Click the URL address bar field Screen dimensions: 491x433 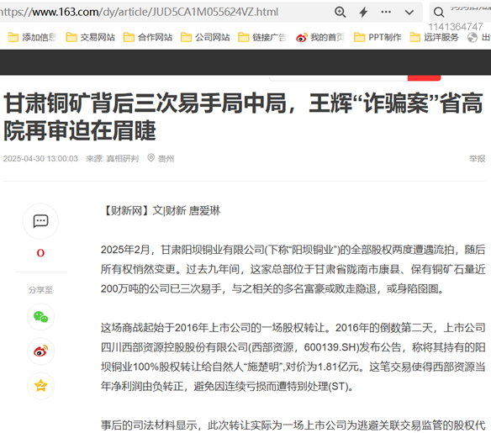click(x=163, y=13)
